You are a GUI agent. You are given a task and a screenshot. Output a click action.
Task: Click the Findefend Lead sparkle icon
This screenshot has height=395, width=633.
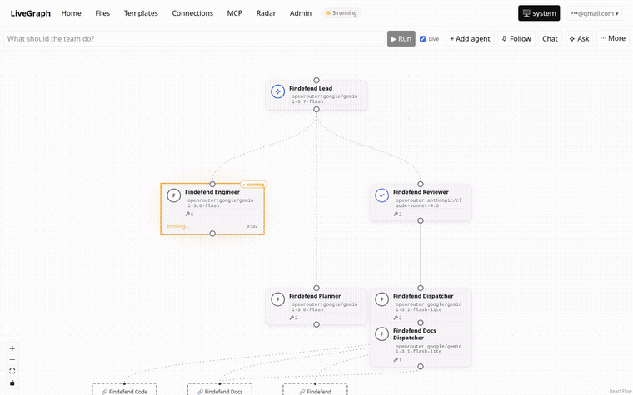(x=277, y=91)
